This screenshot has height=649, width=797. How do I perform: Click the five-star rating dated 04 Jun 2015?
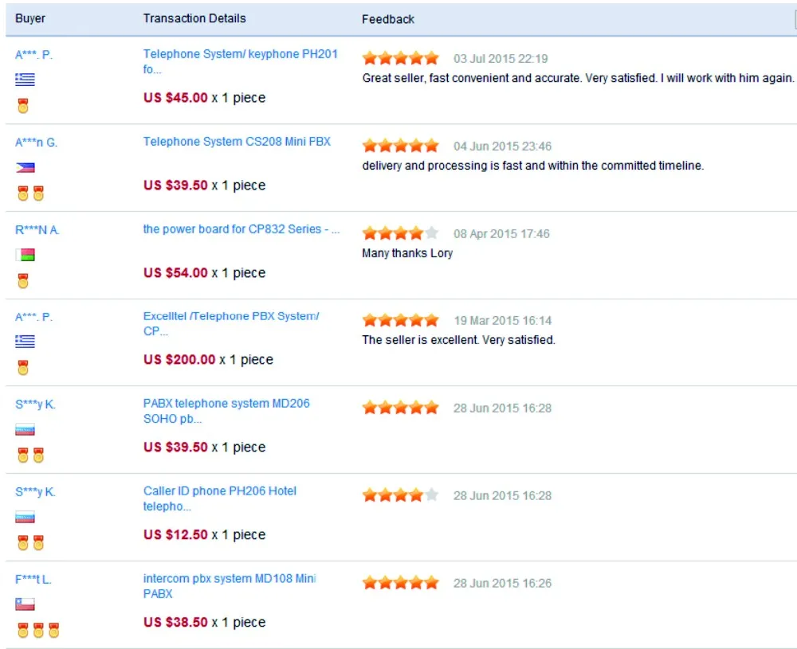pos(401,146)
